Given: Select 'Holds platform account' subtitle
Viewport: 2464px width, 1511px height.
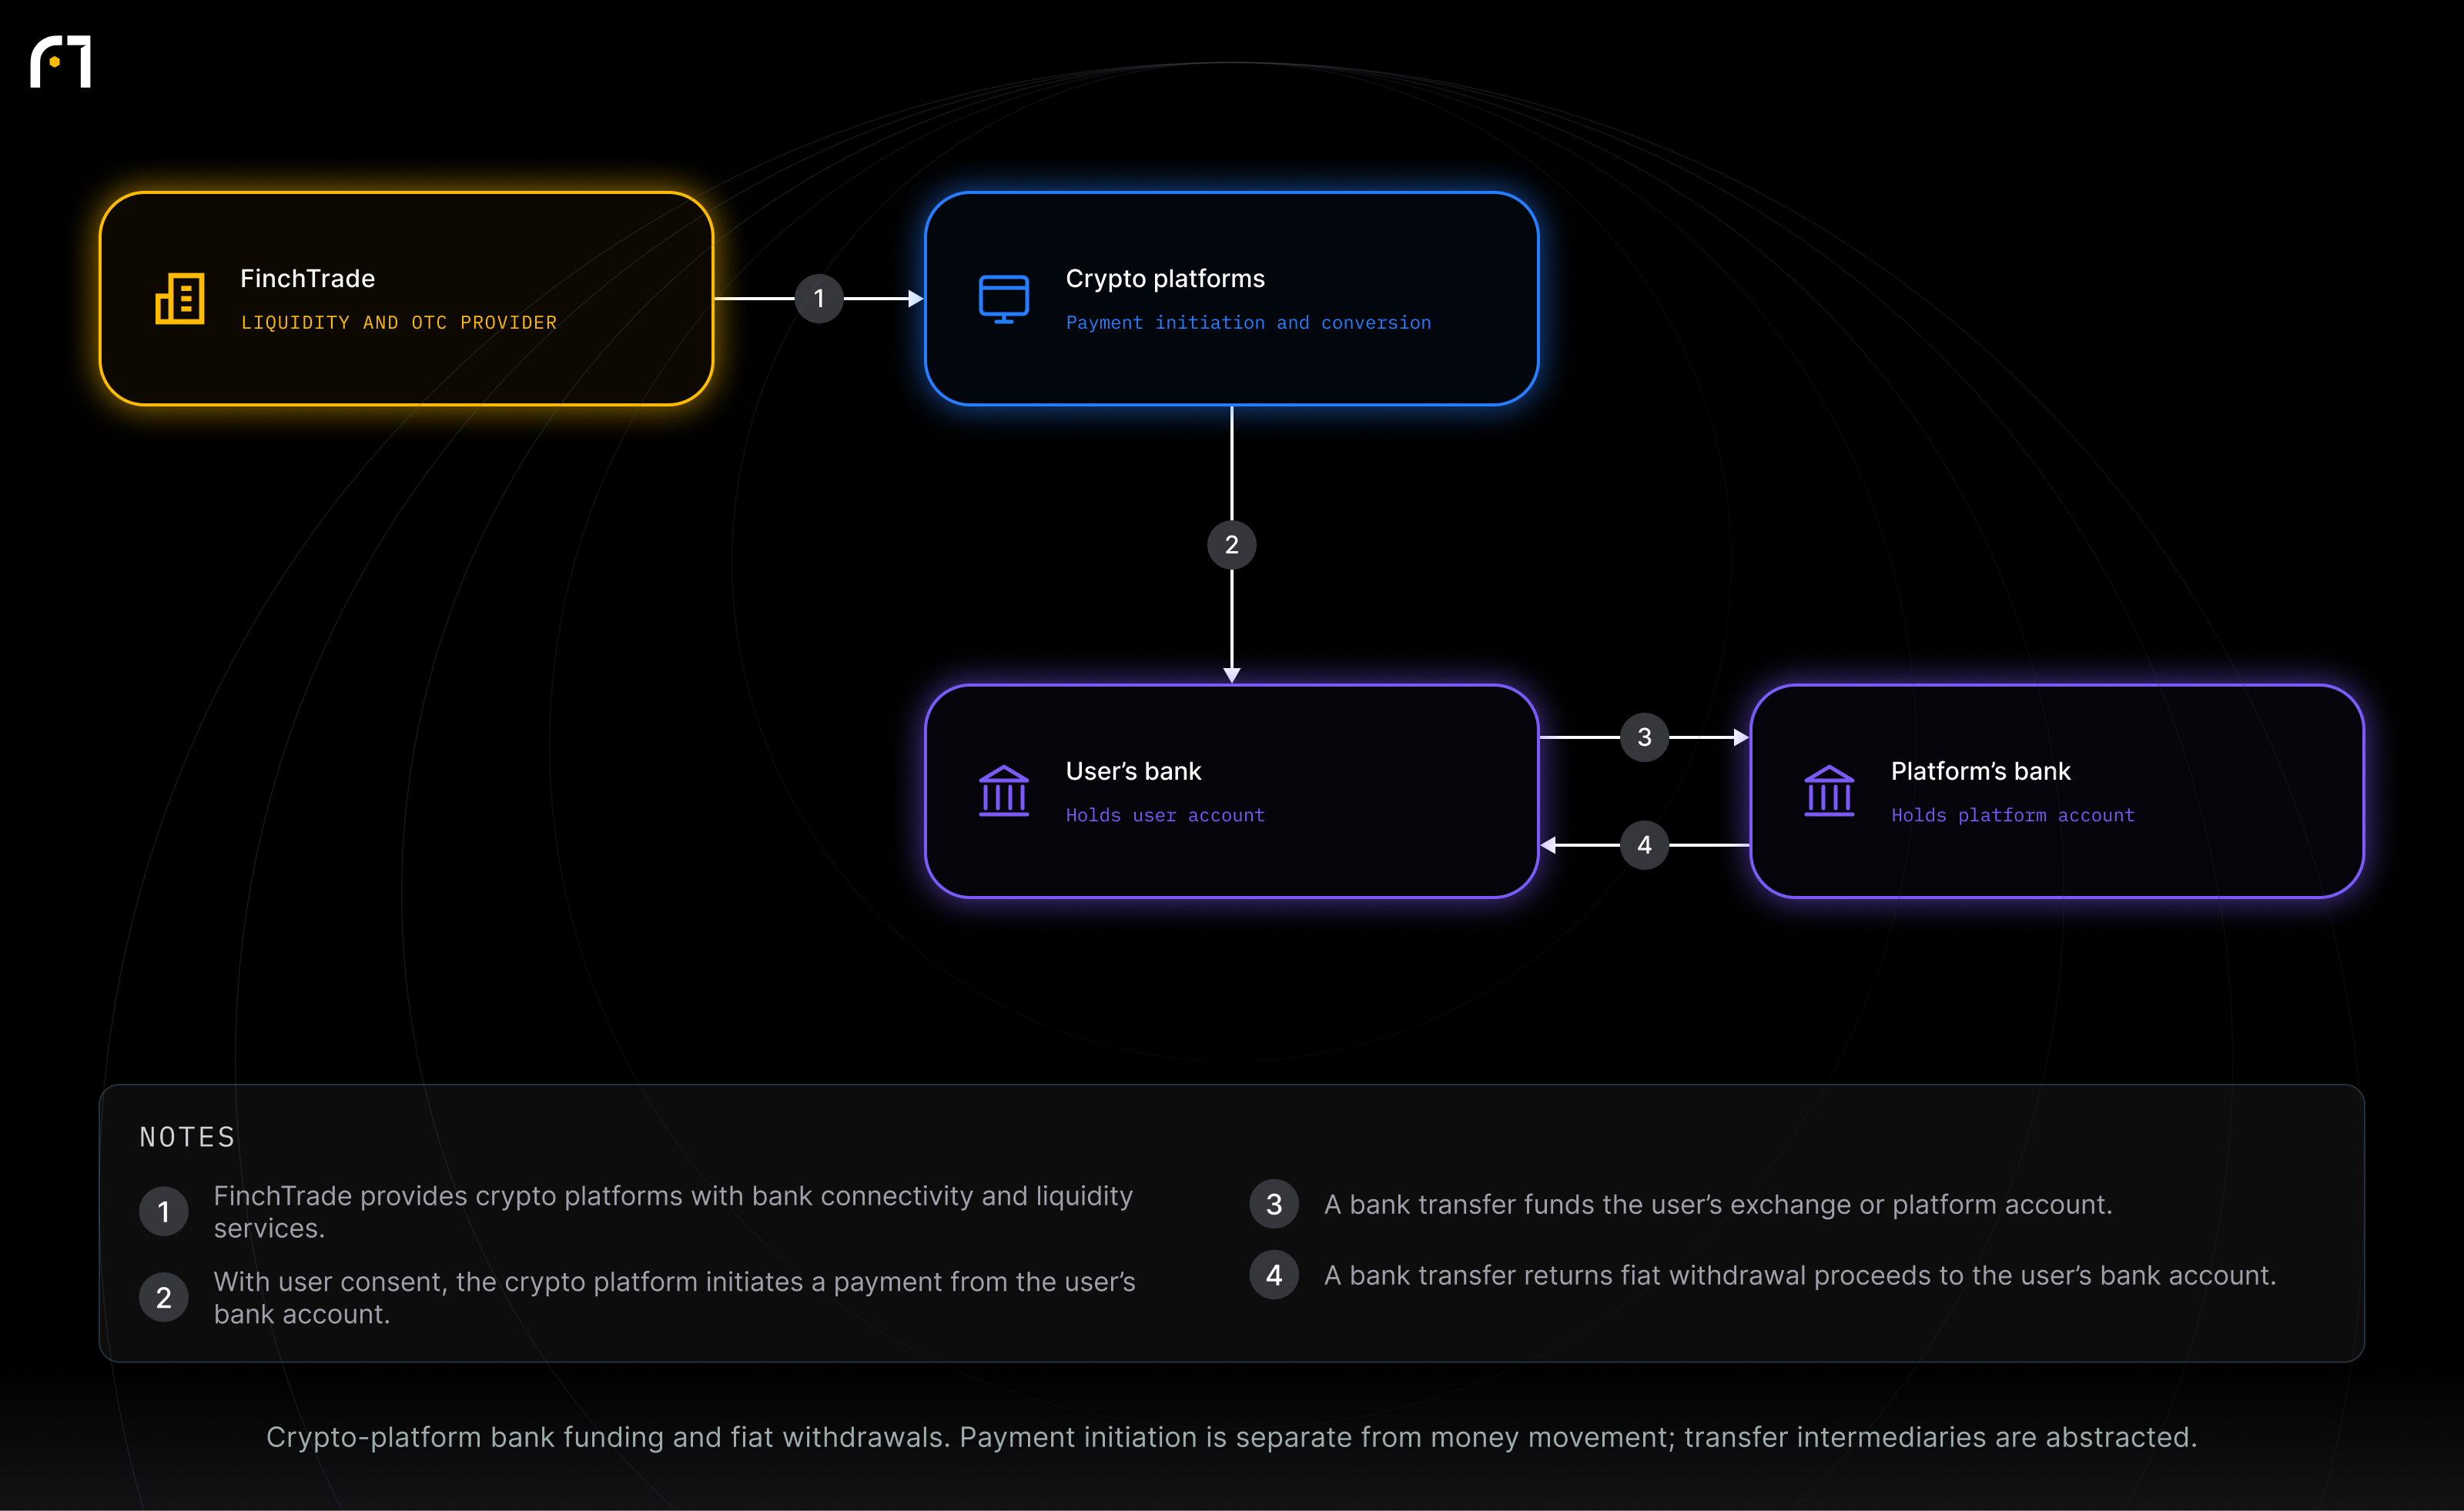Looking at the screenshot, I should (2012, 815).
